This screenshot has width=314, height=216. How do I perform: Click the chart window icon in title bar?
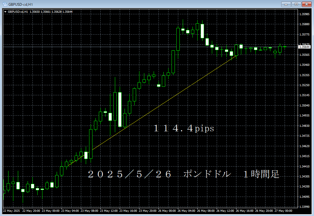pyautogui.click(x=5, y=4)
